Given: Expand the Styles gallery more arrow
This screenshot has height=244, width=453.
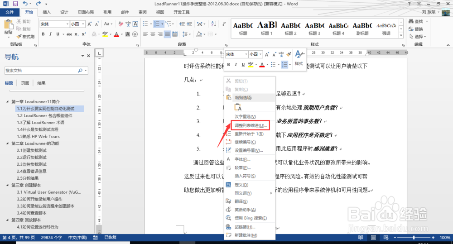Looking at the screenshot, I should tap(401, 35).
